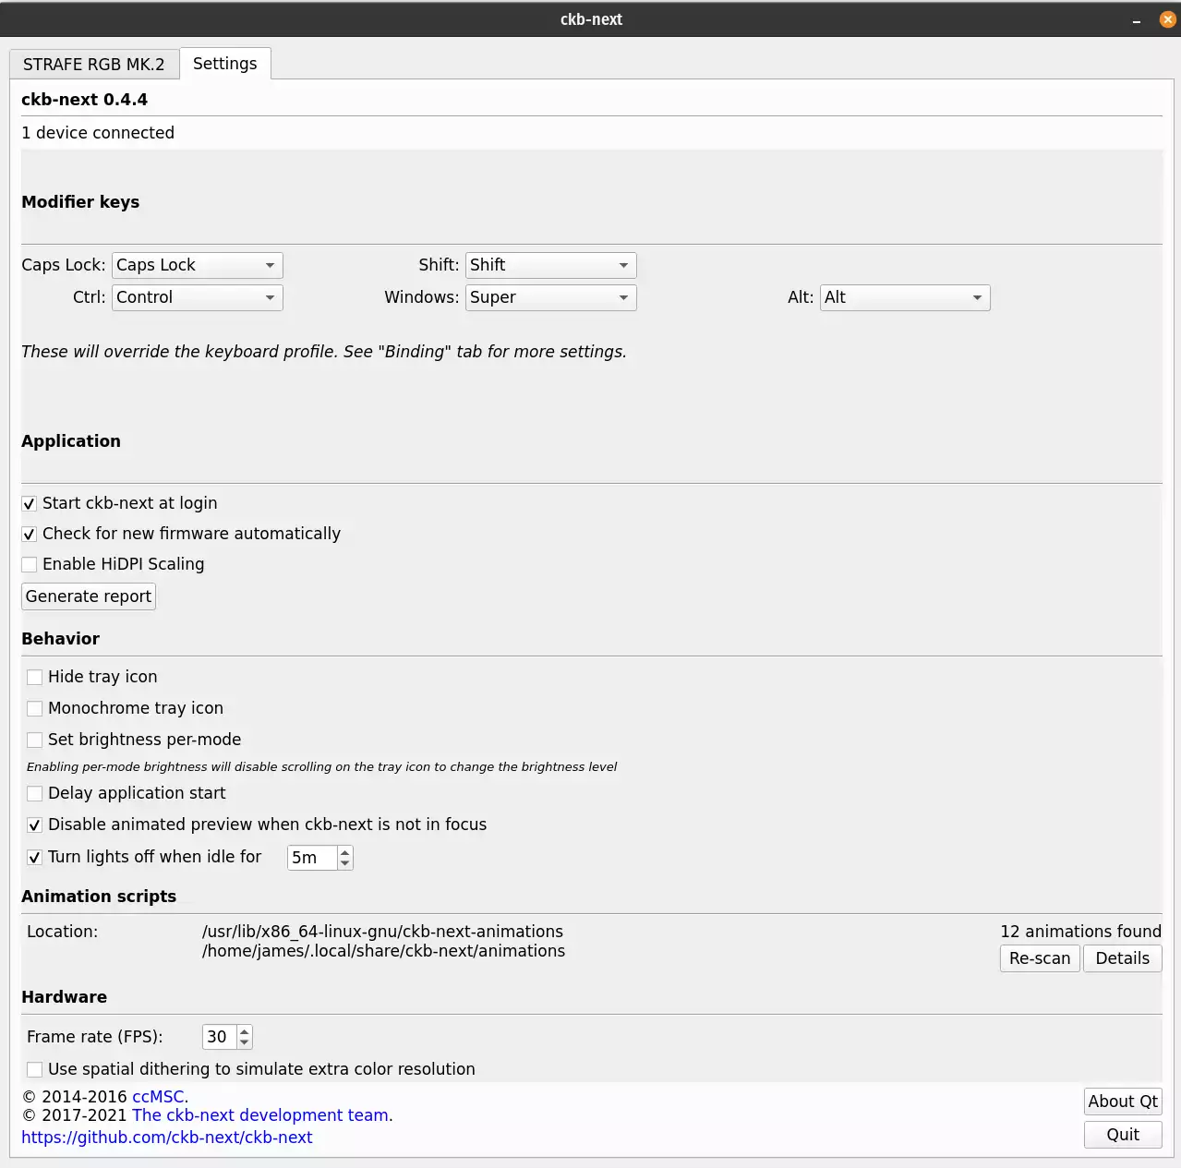
Task: Increase the frame rate with up arrow
Action: (x=245, y=1031)
